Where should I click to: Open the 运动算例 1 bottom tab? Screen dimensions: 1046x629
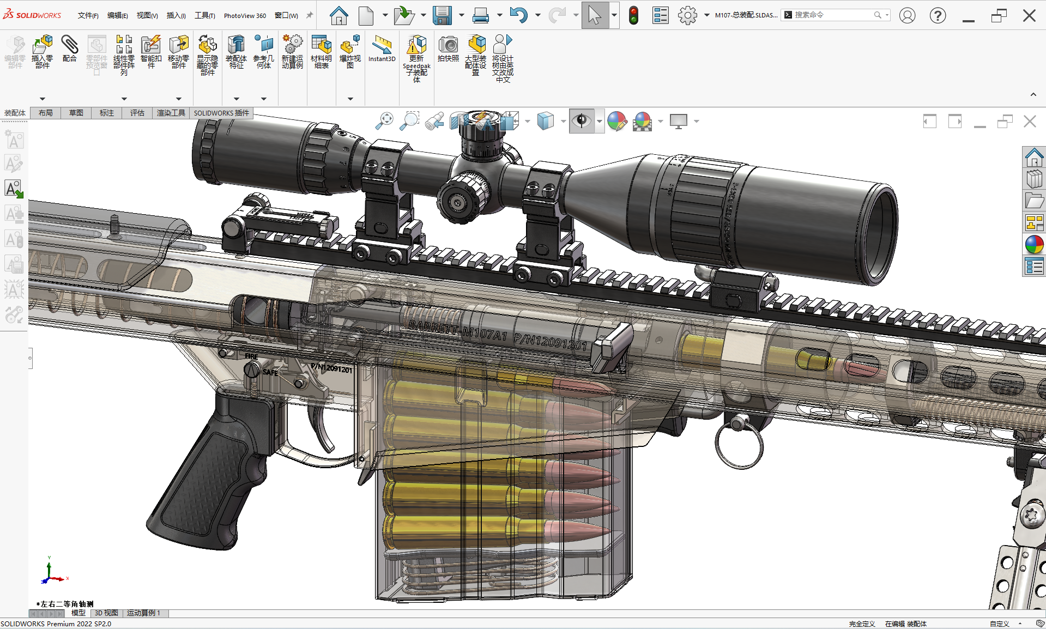click(x=144, y=613)
